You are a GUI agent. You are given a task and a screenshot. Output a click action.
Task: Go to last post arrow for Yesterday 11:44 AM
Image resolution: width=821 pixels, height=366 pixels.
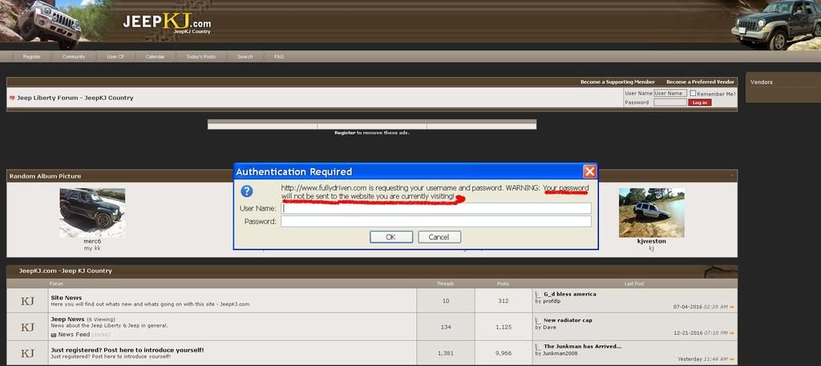coord(732,360)
